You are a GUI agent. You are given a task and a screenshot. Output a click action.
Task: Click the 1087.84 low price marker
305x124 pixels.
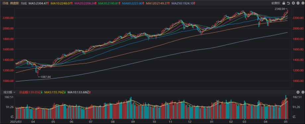click(44, 77)
